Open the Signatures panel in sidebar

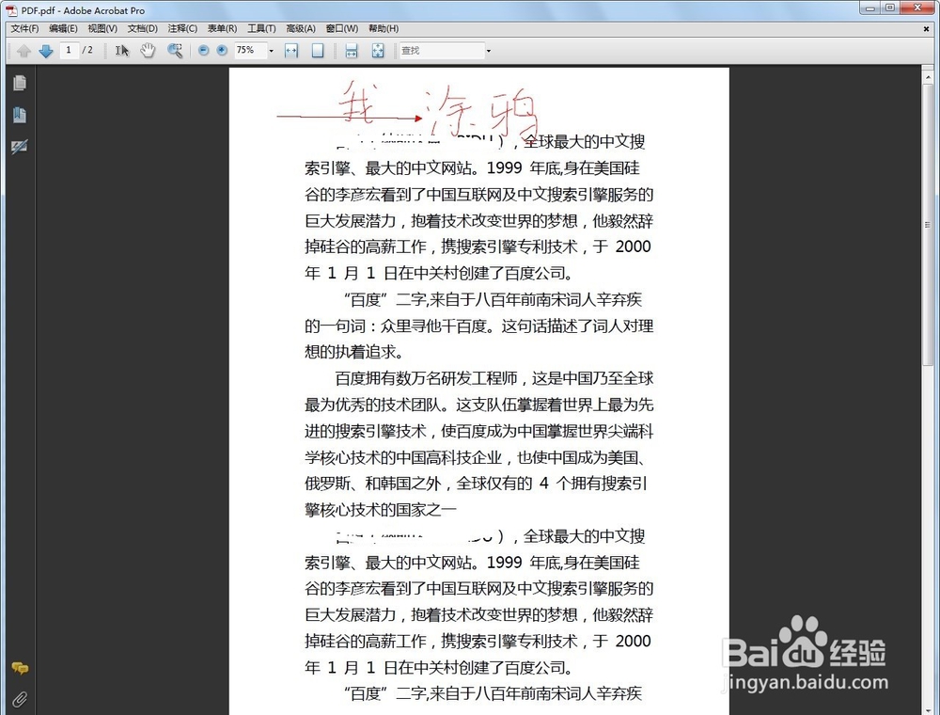tap(19, 147)
